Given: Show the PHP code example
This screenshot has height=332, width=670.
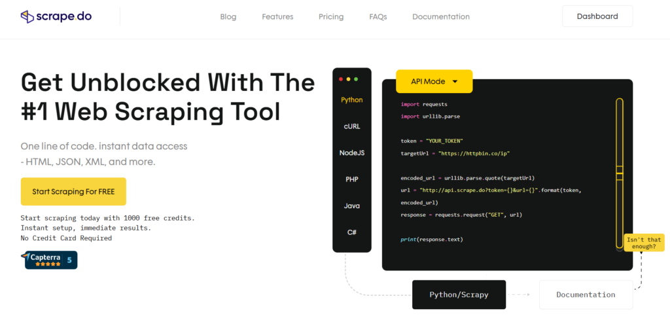Looking at the screenshot, I should 352,179.
